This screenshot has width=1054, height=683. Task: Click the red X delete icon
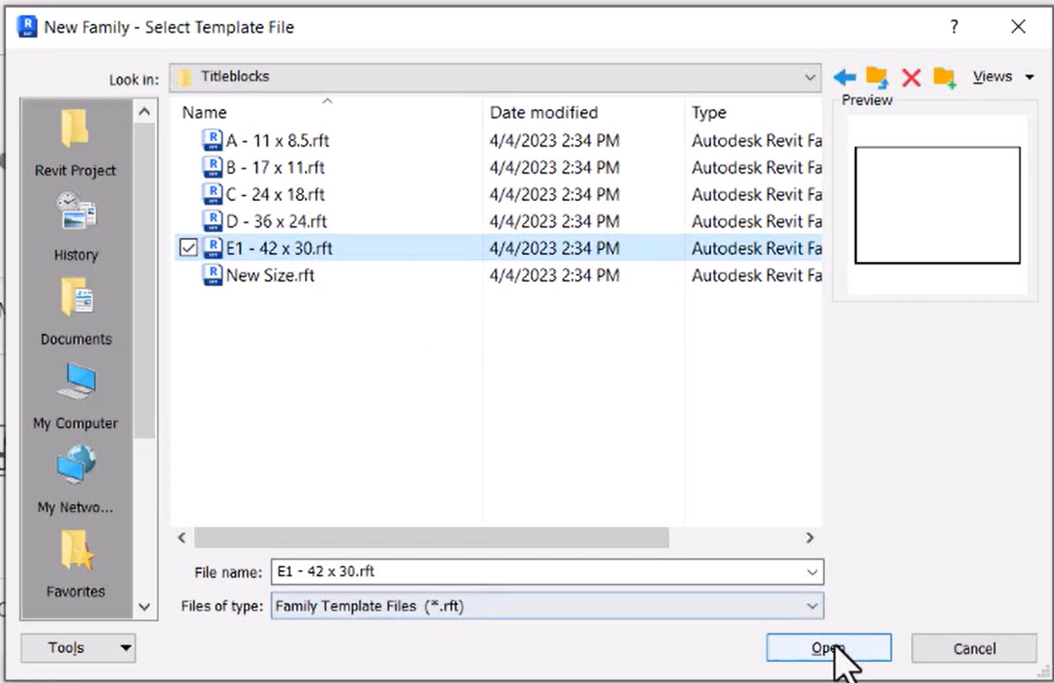coord(911,78)
